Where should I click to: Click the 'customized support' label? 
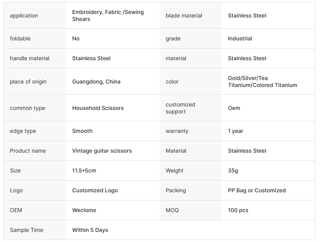(181, 108)
